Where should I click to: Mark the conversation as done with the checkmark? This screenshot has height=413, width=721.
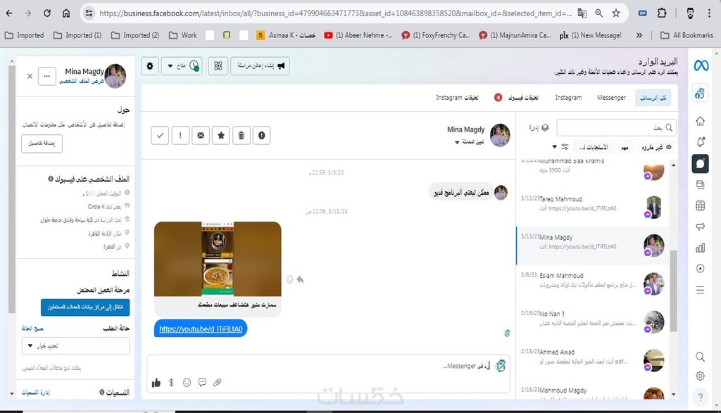coord(160,136)
